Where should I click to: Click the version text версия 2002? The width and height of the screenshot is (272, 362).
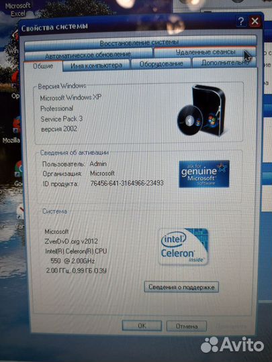59,129
